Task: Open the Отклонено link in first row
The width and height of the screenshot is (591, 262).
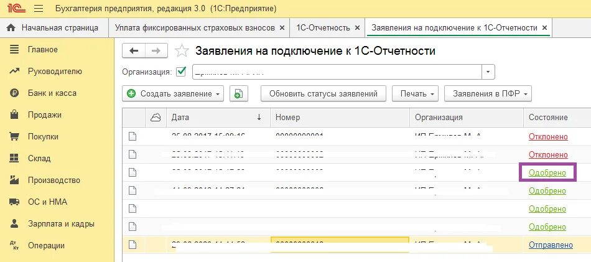Action: tap(548, 136)
